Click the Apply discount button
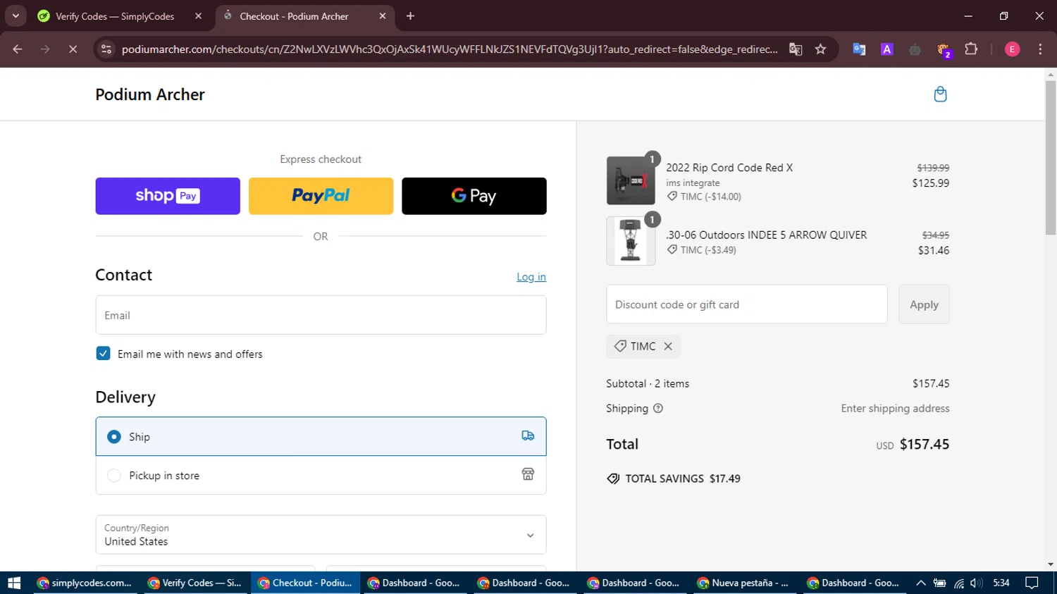Image resolution: width=1057 pixels, height=594 pixels. point(924,304)
